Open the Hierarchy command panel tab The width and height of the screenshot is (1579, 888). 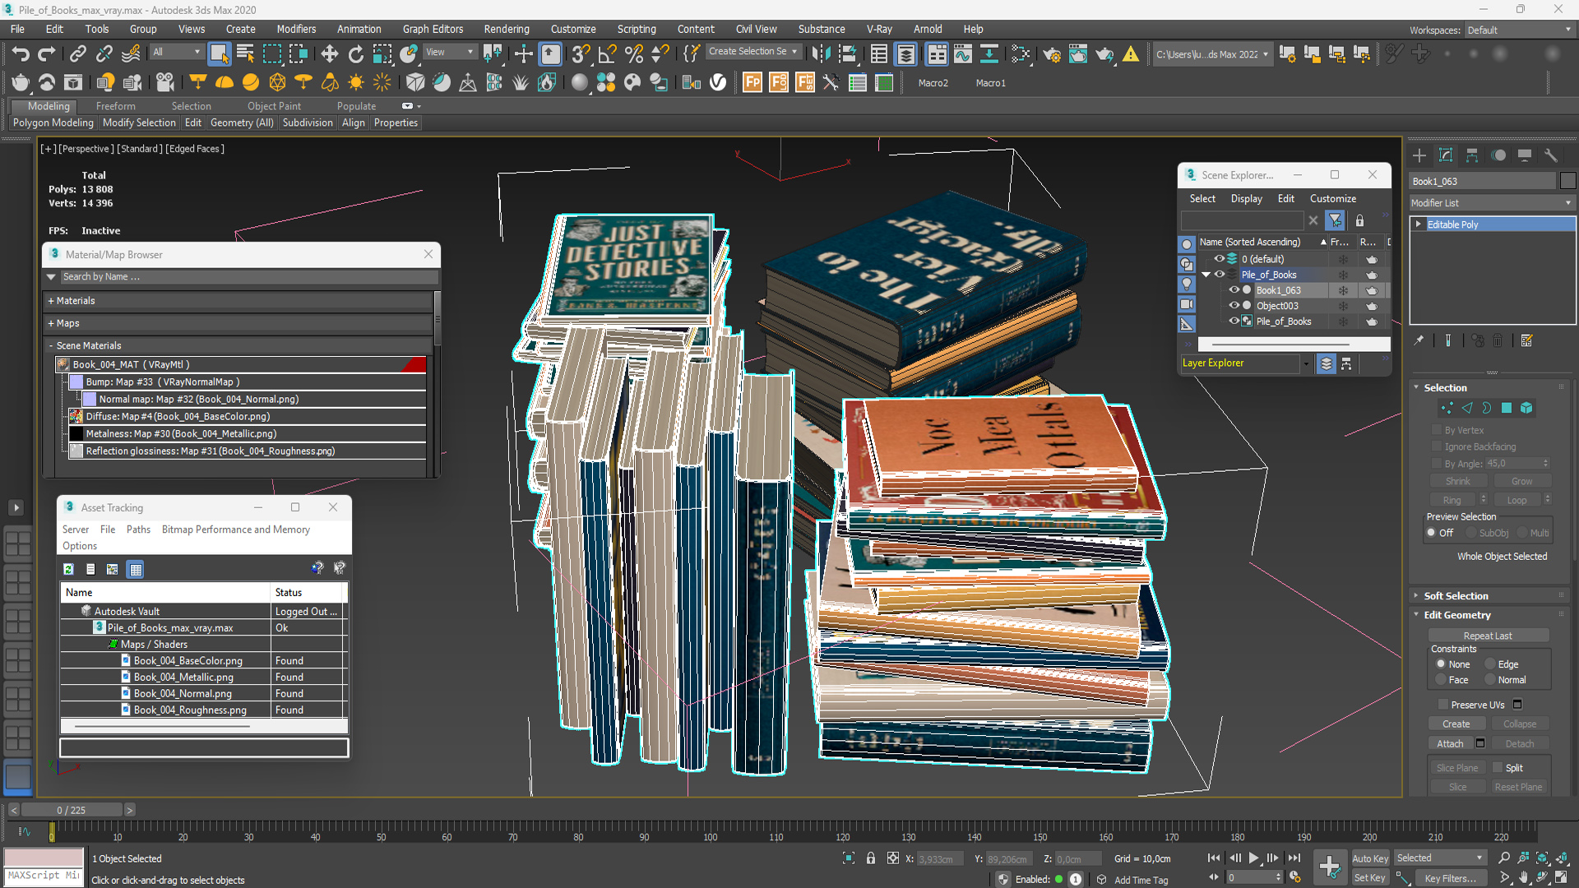(1472, 155)
